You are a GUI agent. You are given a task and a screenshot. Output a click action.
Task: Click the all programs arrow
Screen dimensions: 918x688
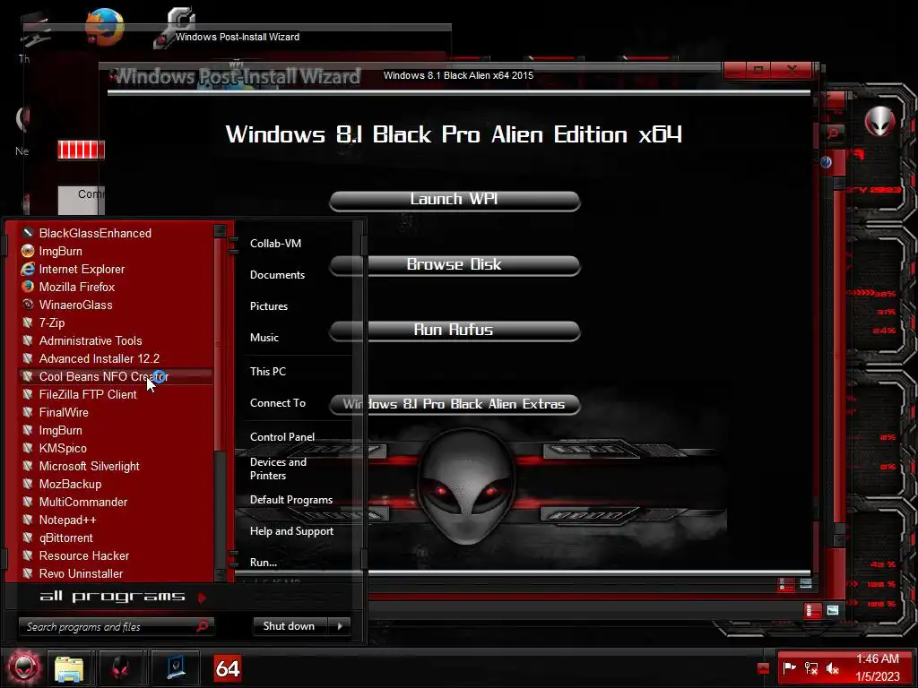202,598
